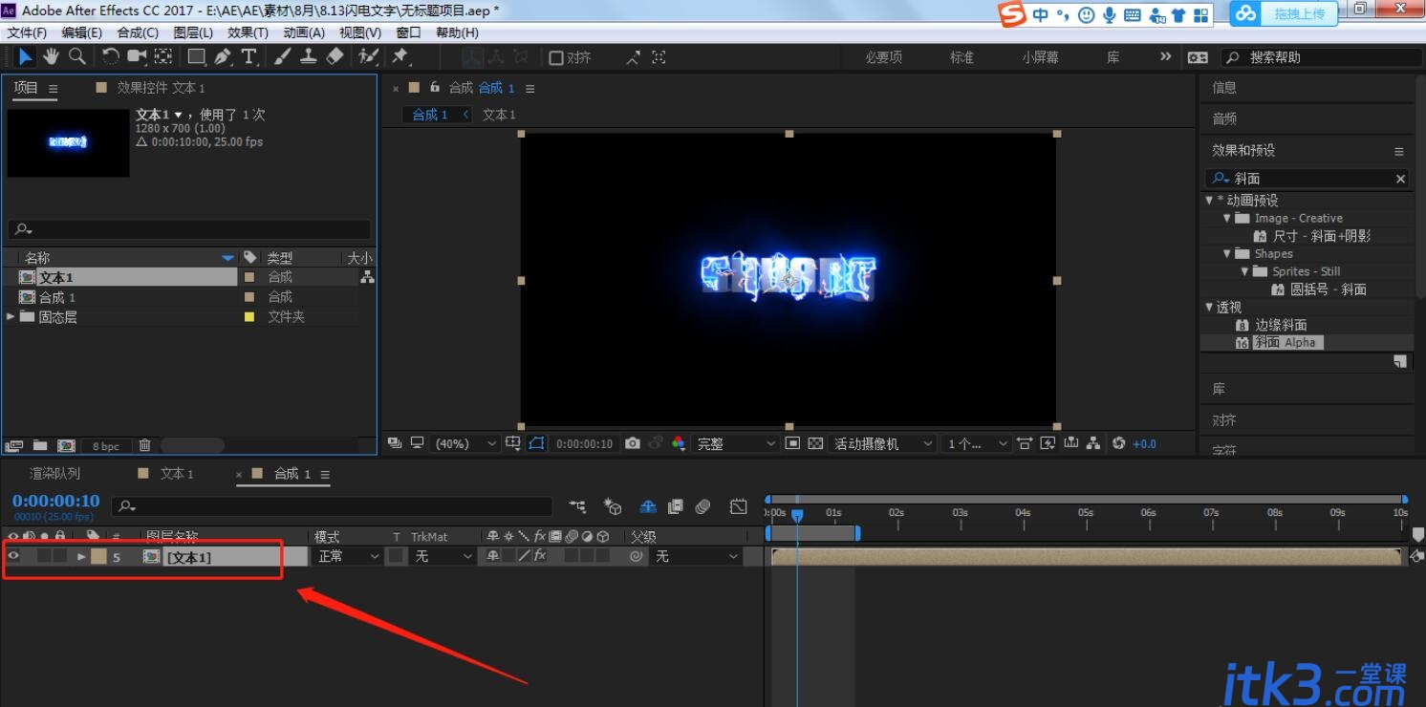This screenshot has width=1426, height=707.
Task: Open the TrkMat 无 dropdown
Action: pyautogui.click(x=443, y=556)
